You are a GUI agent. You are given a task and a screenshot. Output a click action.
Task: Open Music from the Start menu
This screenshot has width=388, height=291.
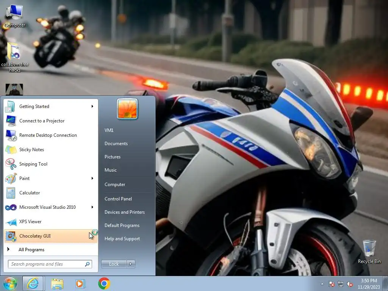[111, 170]
